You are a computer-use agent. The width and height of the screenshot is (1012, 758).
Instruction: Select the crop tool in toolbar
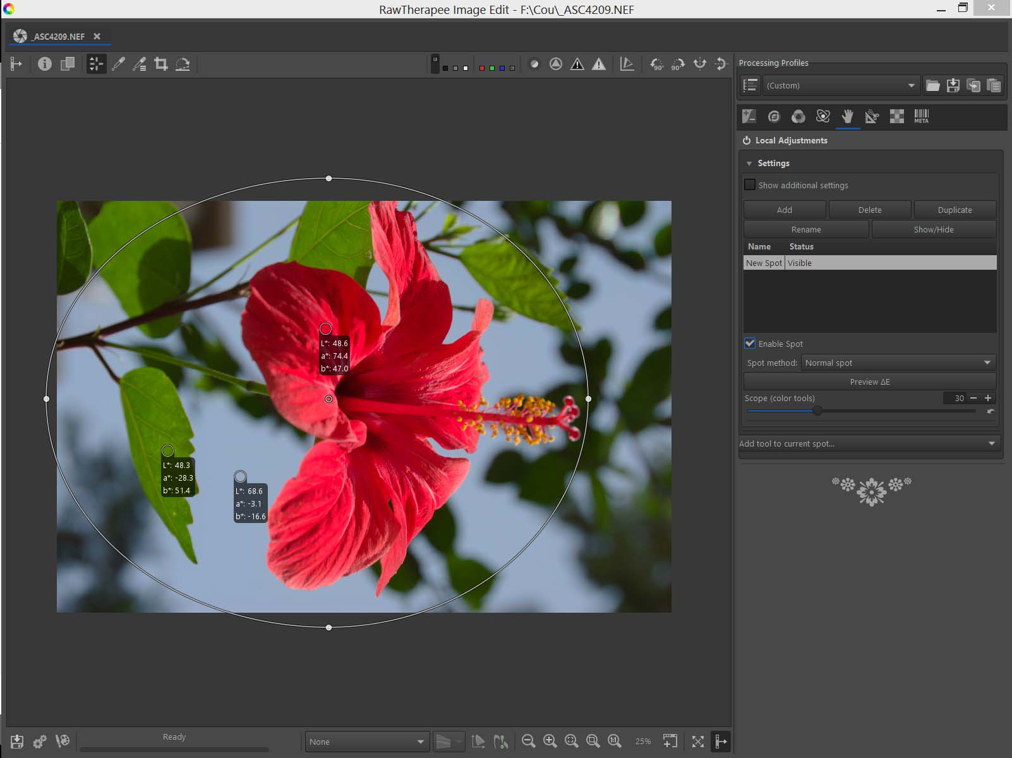pyautogui.click(x=161, y=64)
